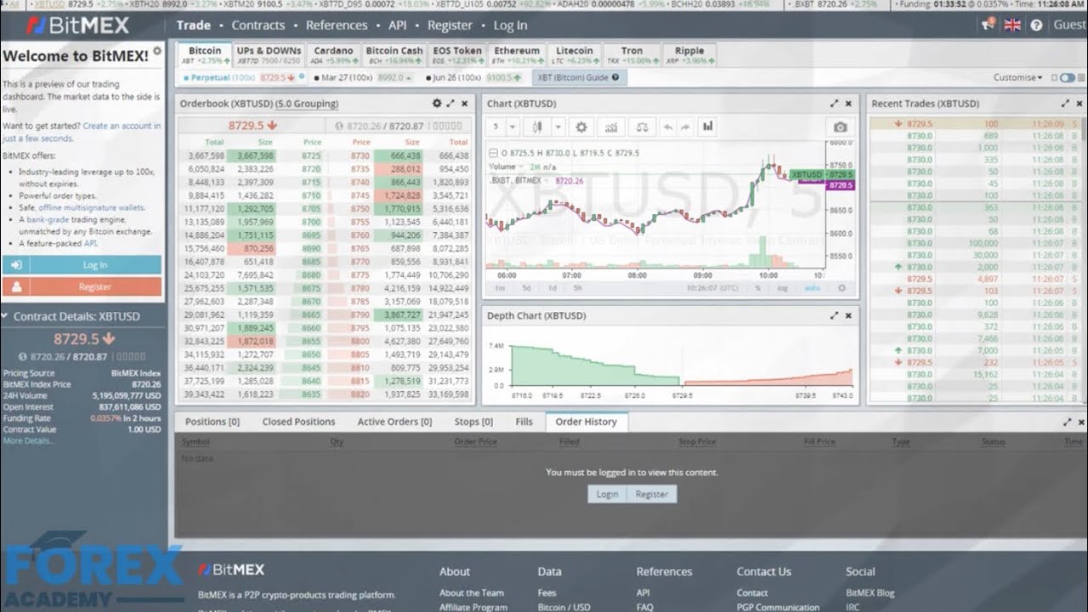Take a chart snapshot with camera icon
Viewport: 1088px width, 612px height.
(x=840, y=127)
